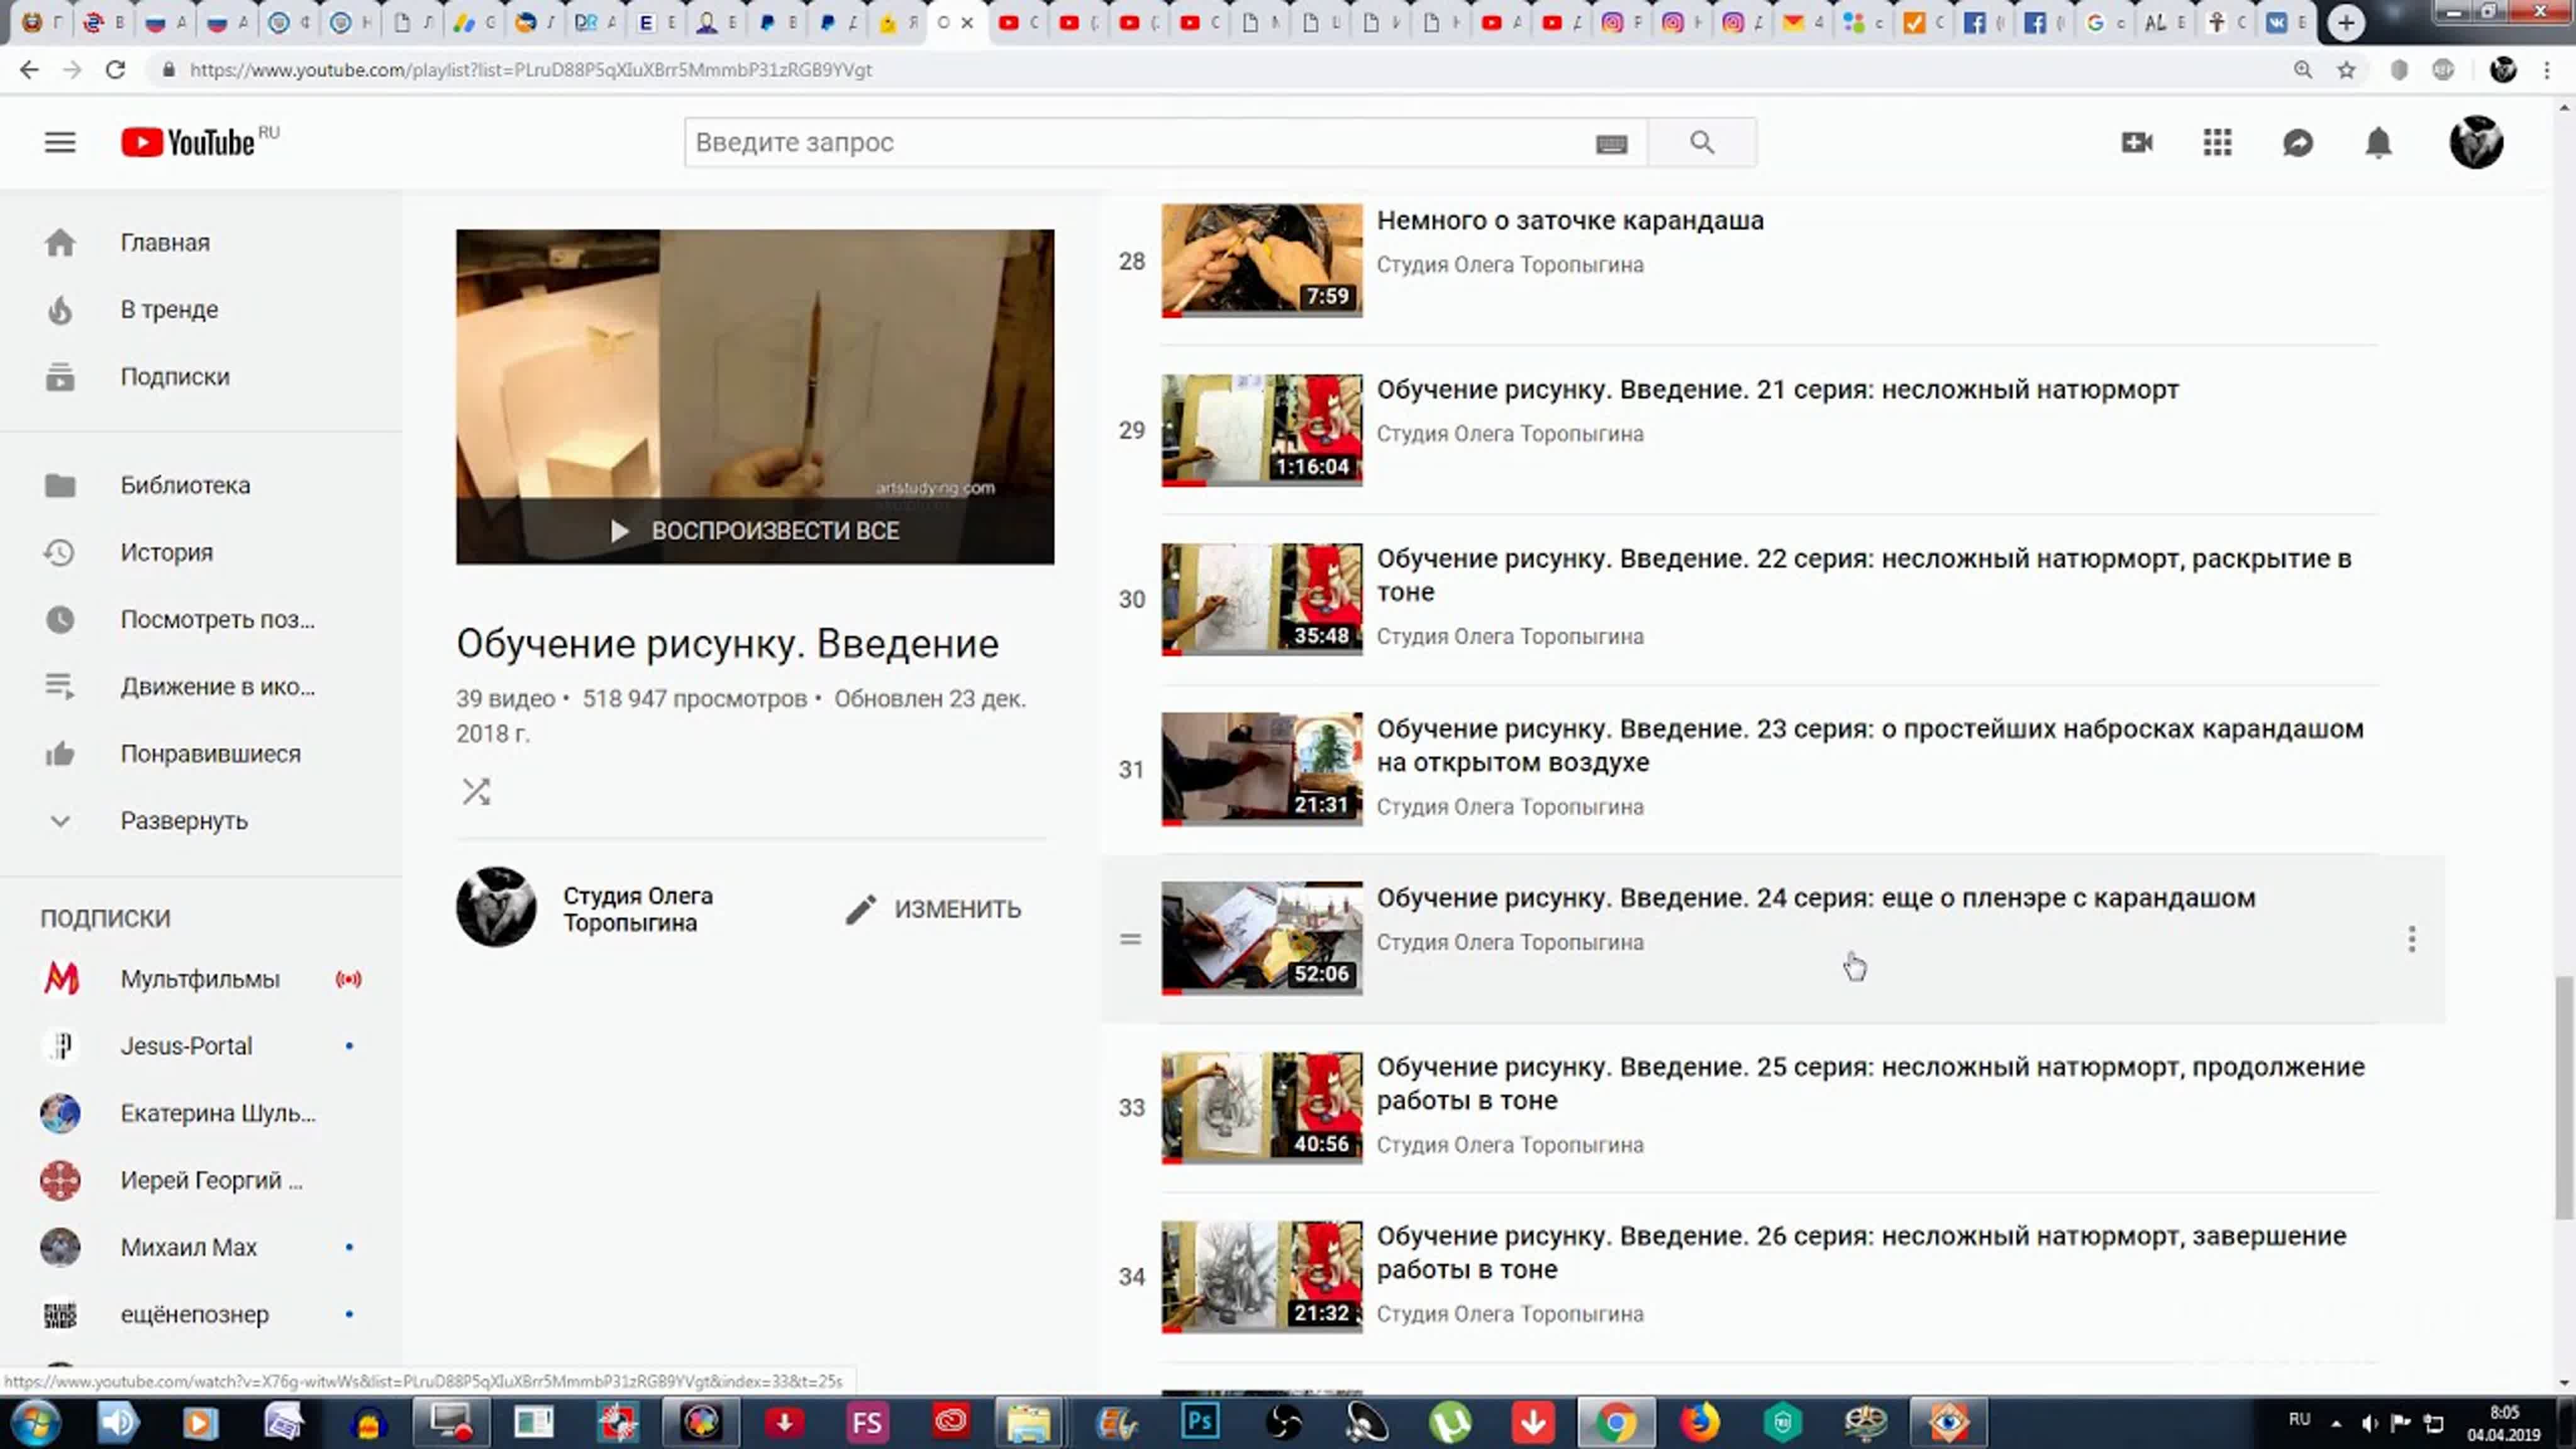Image resolution: width=2576 pixels, height=1449 pixels.
Task: Open the account avatar menu
Action: [2476, 143]
